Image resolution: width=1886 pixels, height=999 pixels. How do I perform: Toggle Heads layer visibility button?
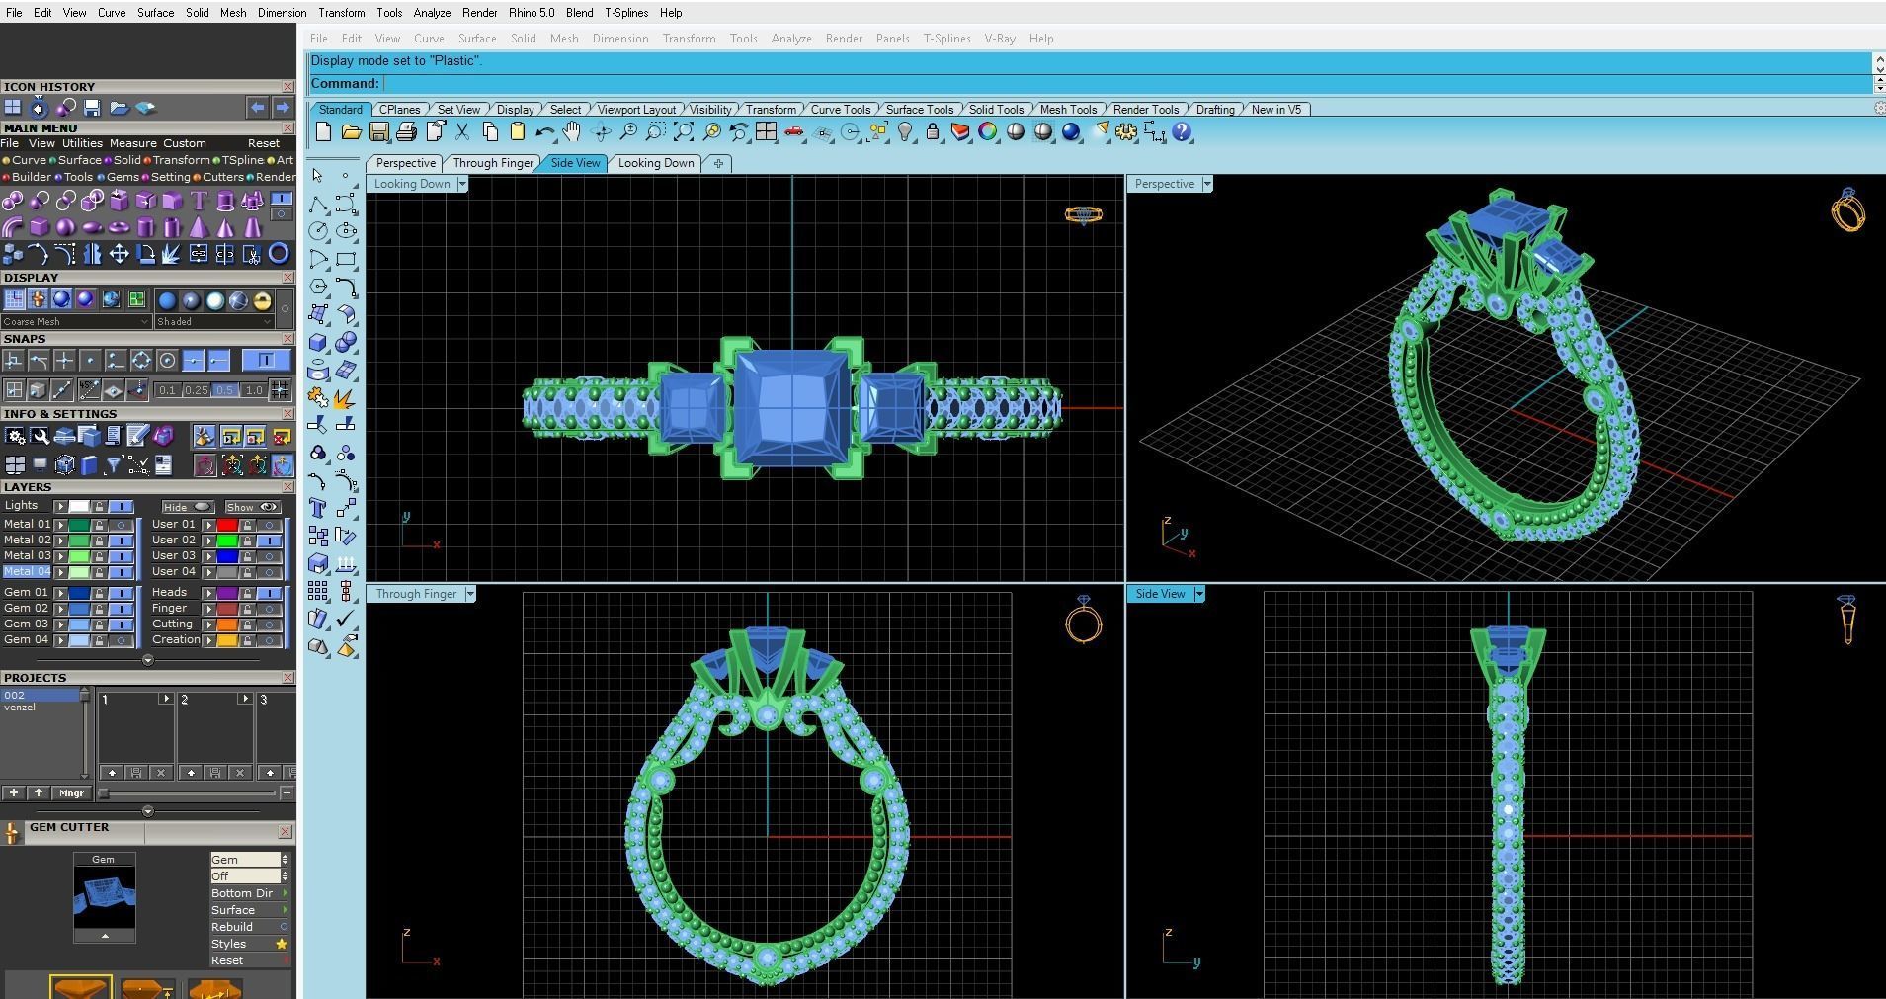click(x=270, y=593)
